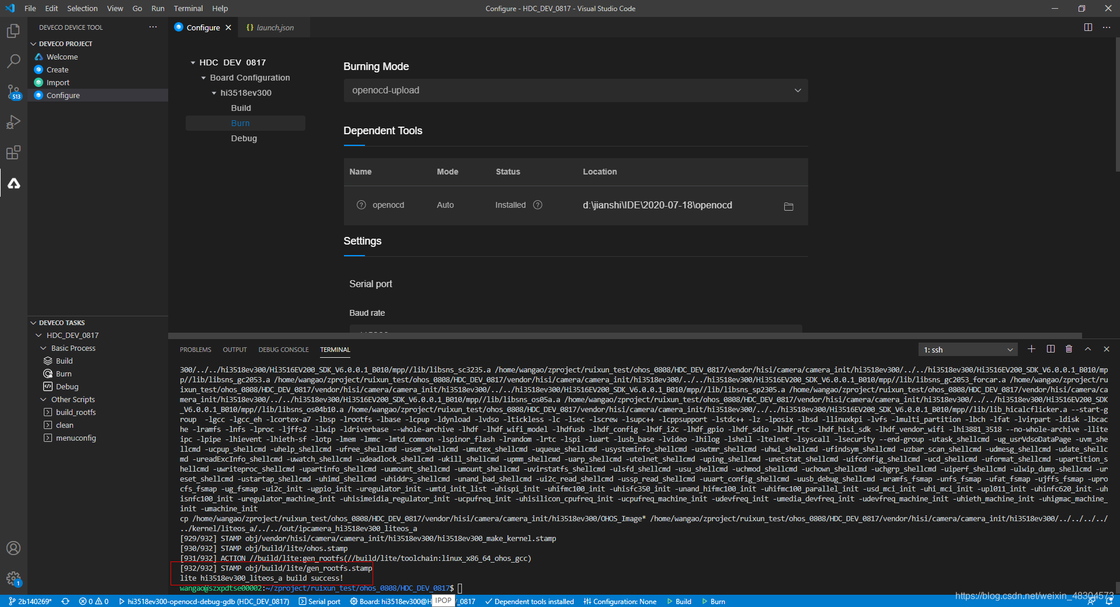This screenshot has width=1120, height=607.
Task: Select Build under hi3518ev300 configuration
Action: [x=241, y=108]
